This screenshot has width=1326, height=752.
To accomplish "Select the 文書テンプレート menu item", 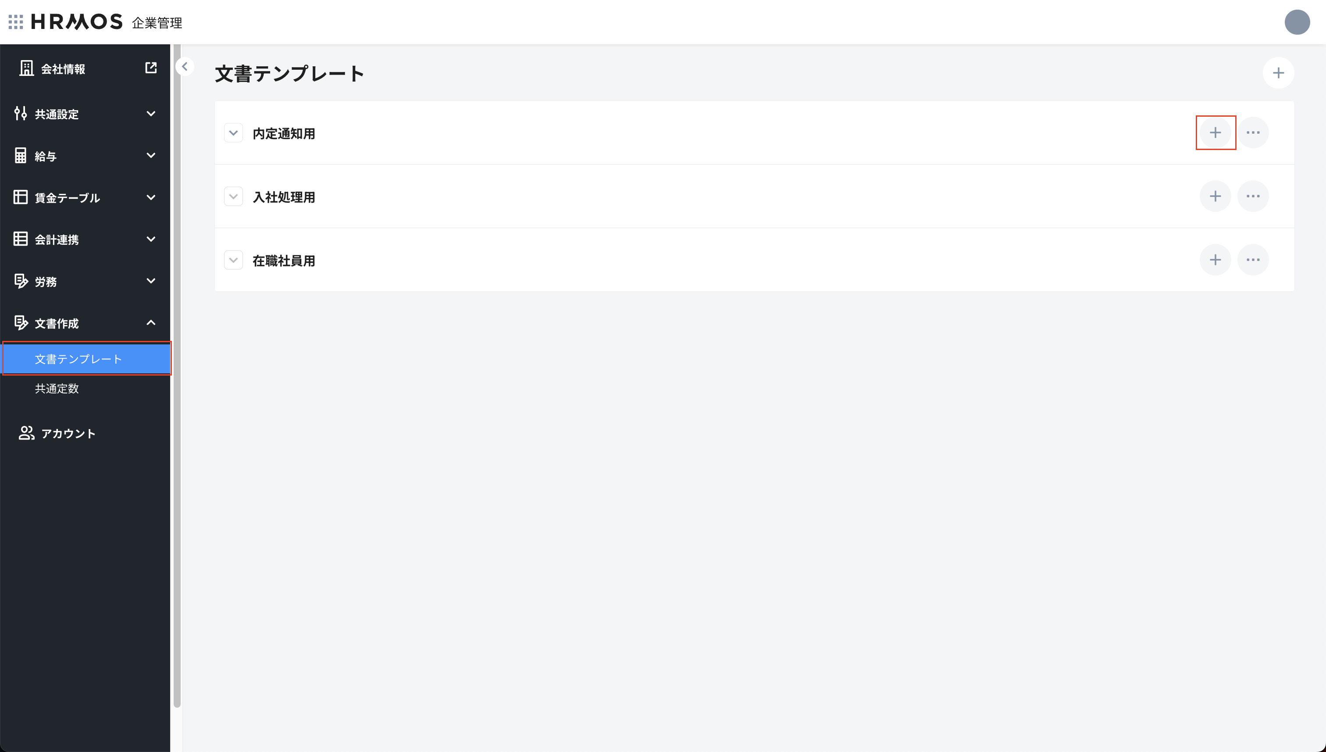I will click(78, 358).
